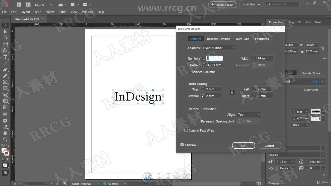Click the Number of columns field
331x186 pixels.
click(214, 58)
